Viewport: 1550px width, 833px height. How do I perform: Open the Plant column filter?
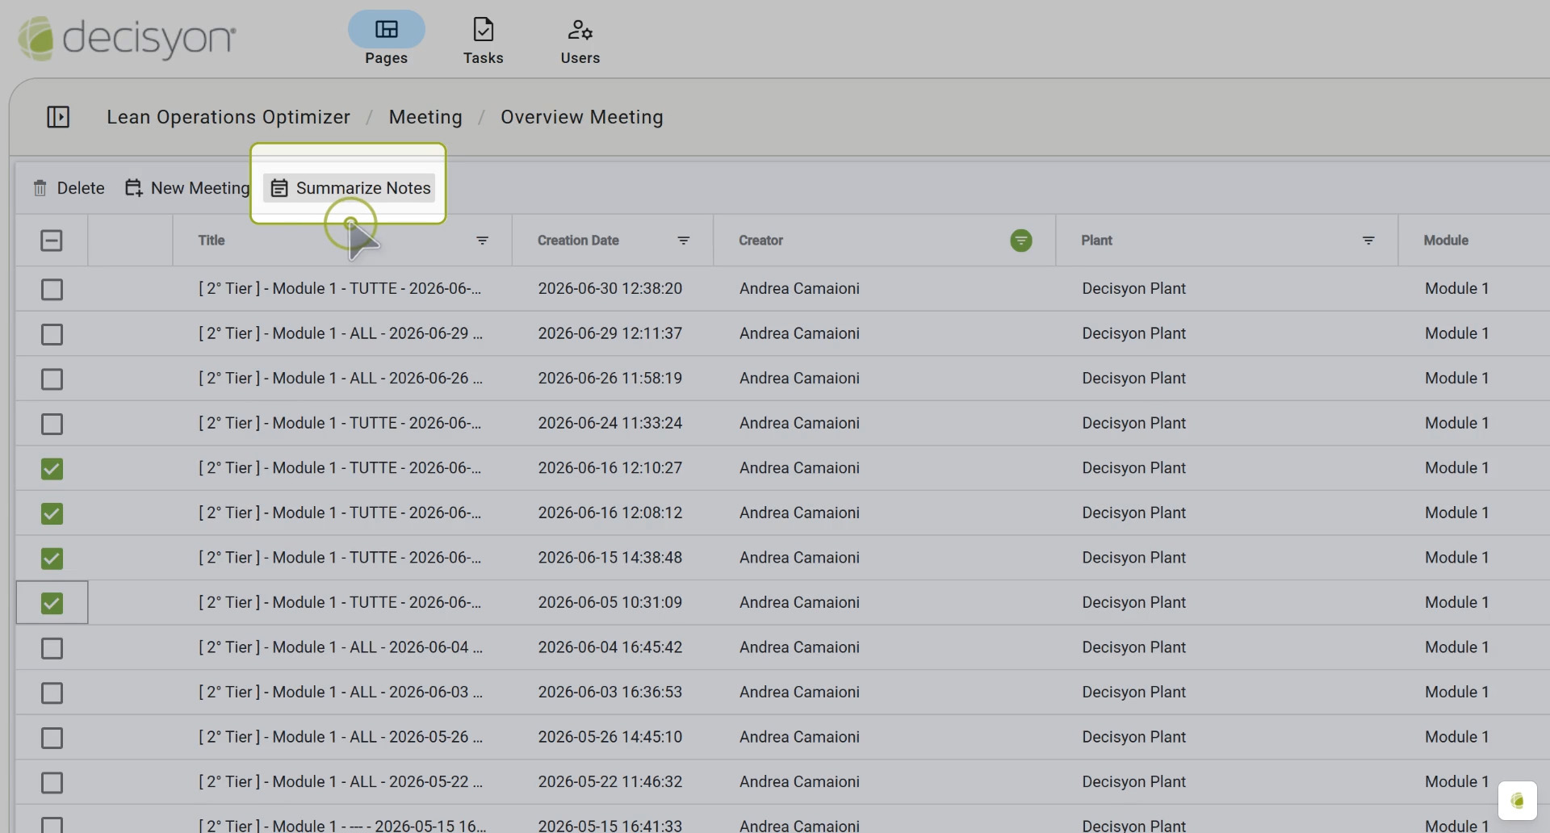1368,241
